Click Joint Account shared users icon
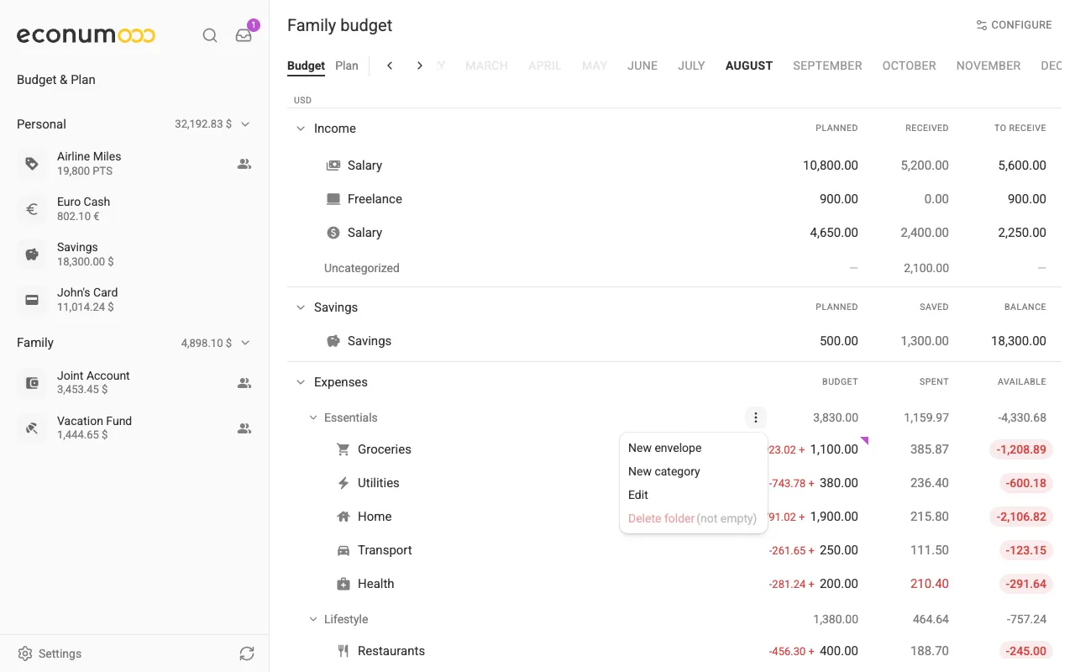 (244, 383)
